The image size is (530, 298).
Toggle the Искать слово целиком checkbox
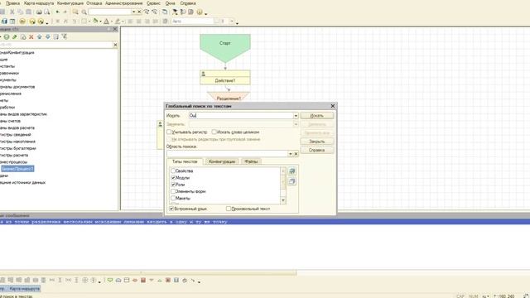(x=214, y=132)
